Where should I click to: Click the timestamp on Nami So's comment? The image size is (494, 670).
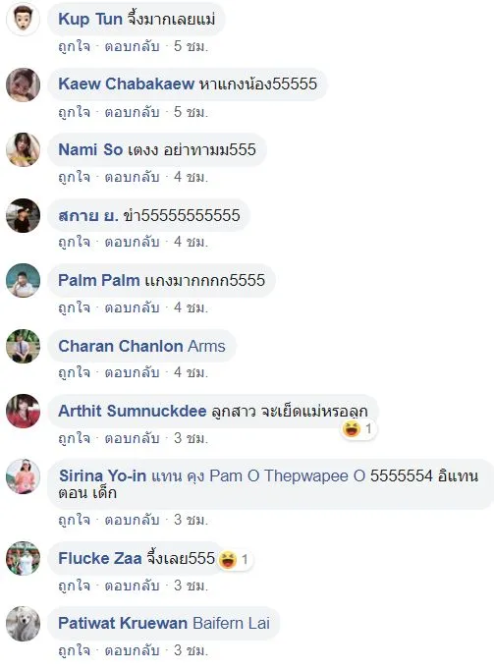(191, 177)
